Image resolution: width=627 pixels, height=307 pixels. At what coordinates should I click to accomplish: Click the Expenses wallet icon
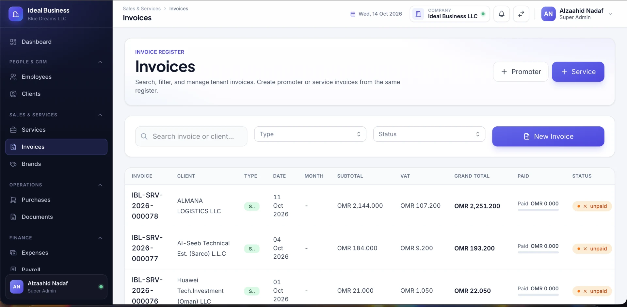coord(13,253)
